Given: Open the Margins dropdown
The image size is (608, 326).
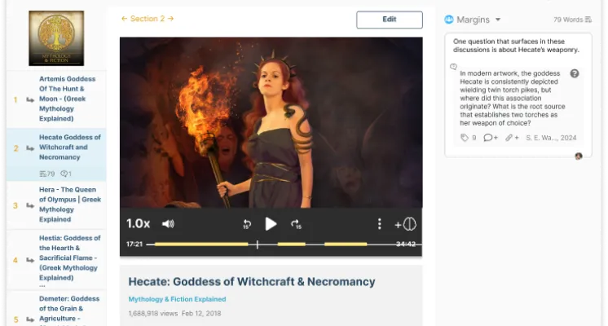Looking at the screenshot, I should tap(498, 20).
